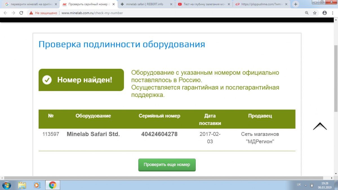Click the Chrome taskbar icon
Image resolution: width=338 pixels, height=190 pixels.
point(52,185)
